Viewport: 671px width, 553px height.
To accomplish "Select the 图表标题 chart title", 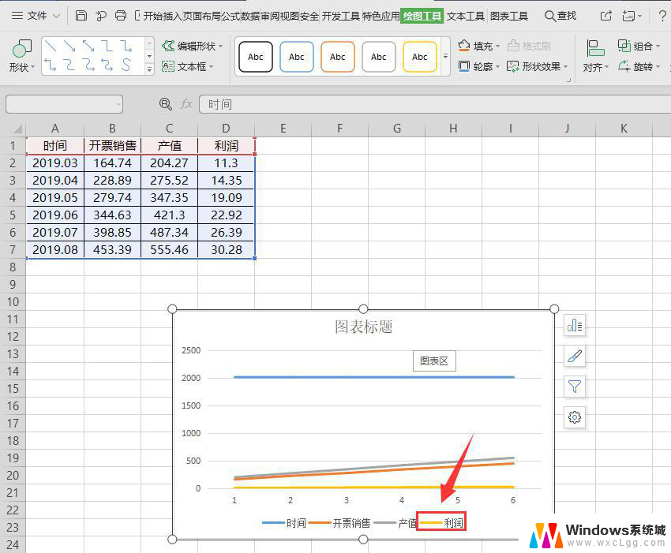I will tap(363, 327).
